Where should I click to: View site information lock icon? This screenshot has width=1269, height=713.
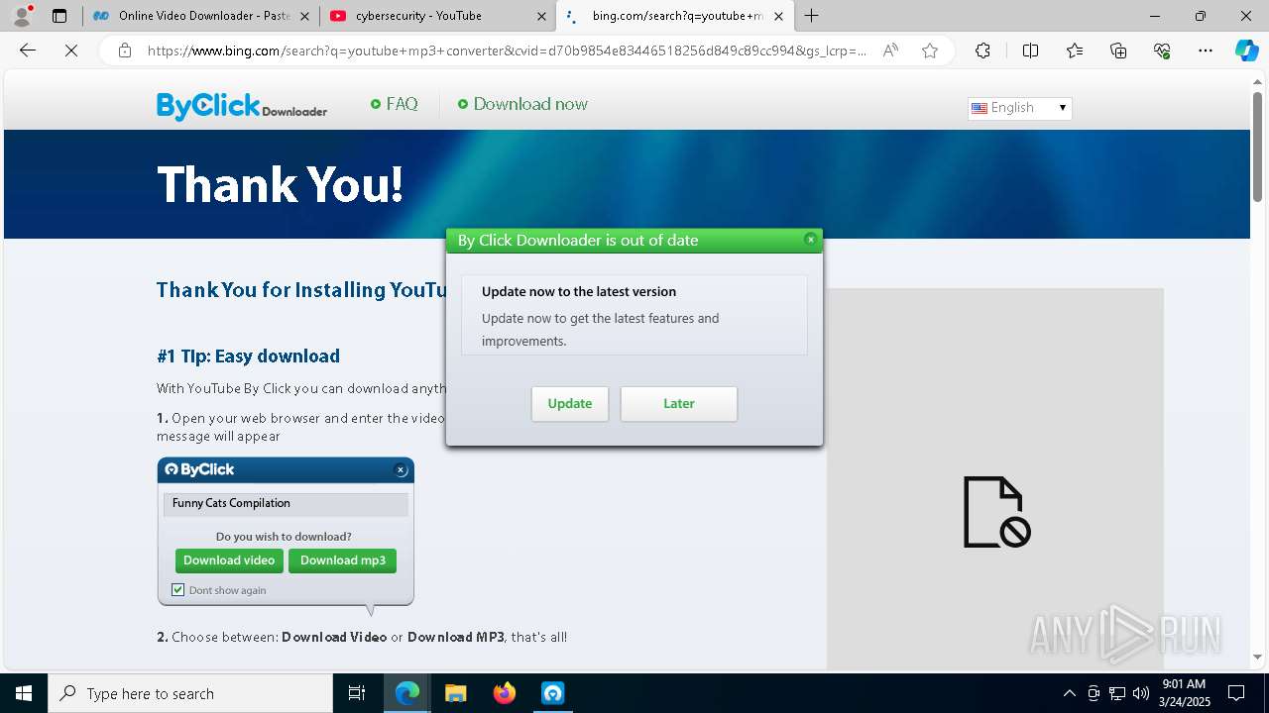click(x=124, y=51)
